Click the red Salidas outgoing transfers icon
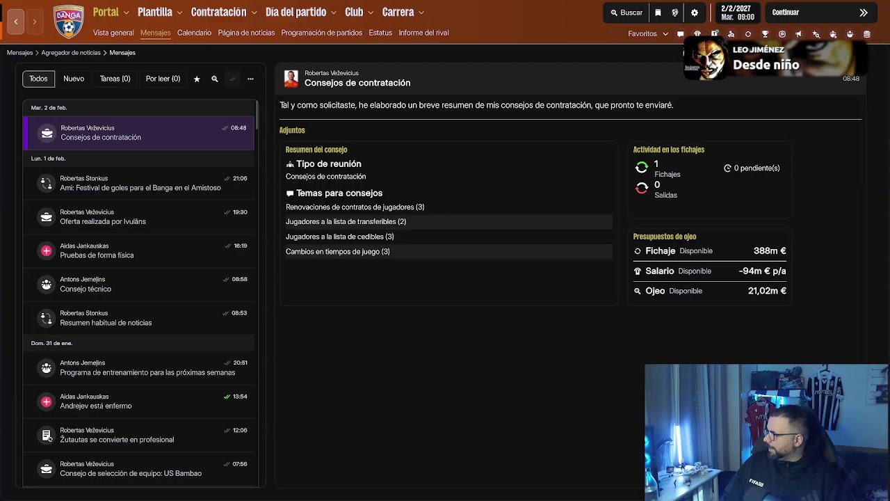The width and height of the screenshot is (890, 501). pyautogui.click(x=642, y=189)
